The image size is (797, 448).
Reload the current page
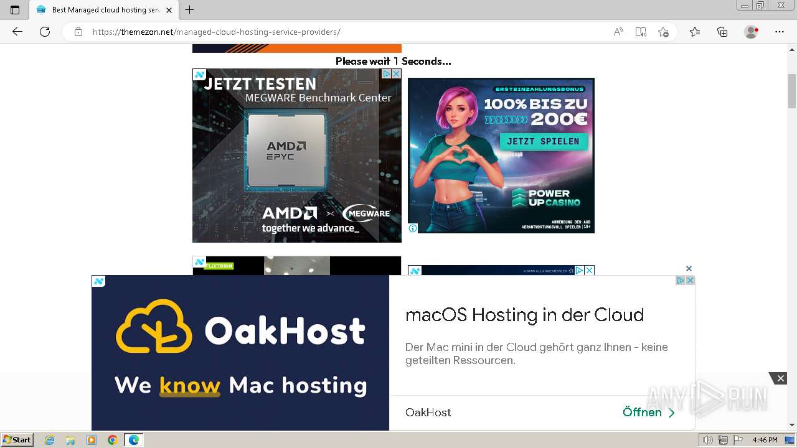45,32
